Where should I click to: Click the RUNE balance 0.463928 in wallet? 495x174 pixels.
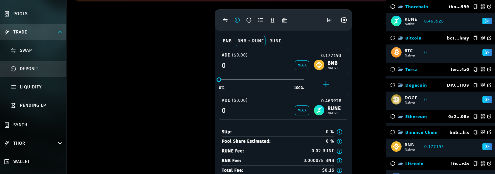pyautogui.click(x=434, y=21)
